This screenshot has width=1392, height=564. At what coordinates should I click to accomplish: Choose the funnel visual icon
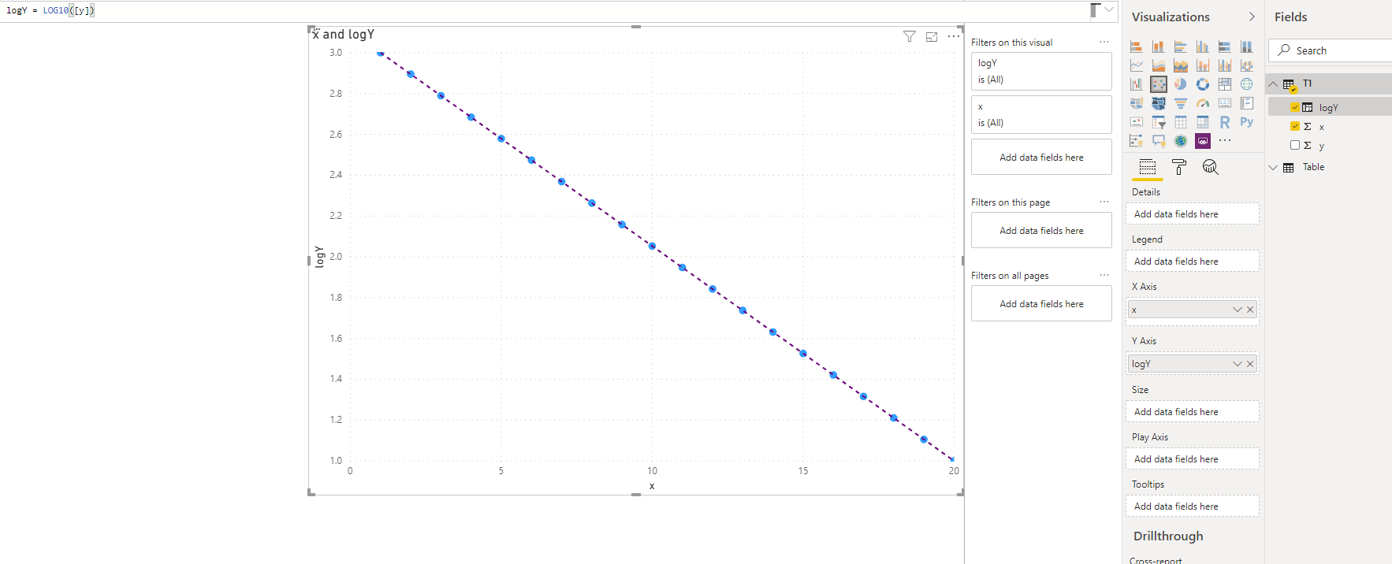[x=1180, y=103]
